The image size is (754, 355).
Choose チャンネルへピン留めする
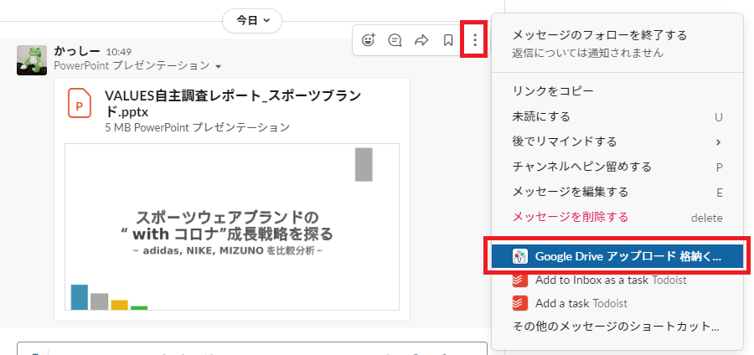617,167
